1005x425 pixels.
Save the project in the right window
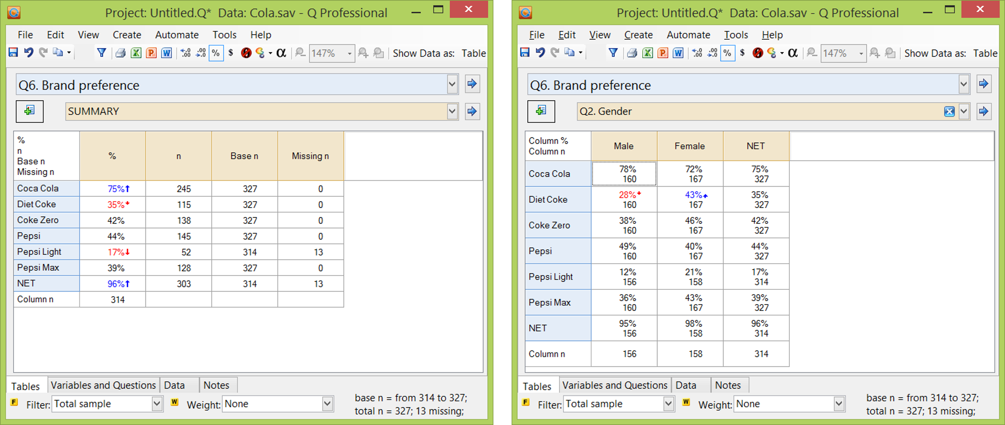point(525,53)
